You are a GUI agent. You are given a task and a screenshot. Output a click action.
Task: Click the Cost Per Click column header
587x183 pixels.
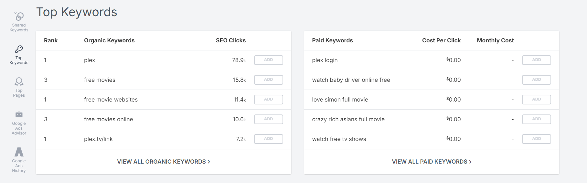442,40
